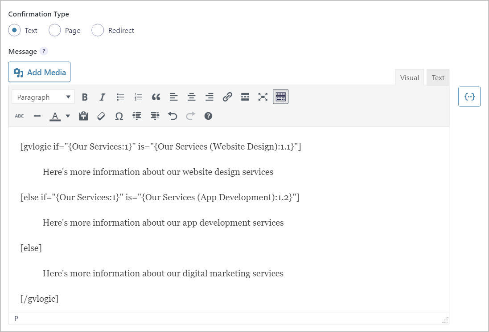
Task: Open the Paragraph format dropdown
Action: [43, 97]
